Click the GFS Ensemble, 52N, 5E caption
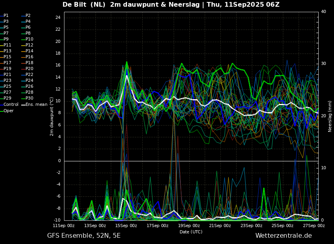The width and height of the screenshot is (334, 244). 84,236
